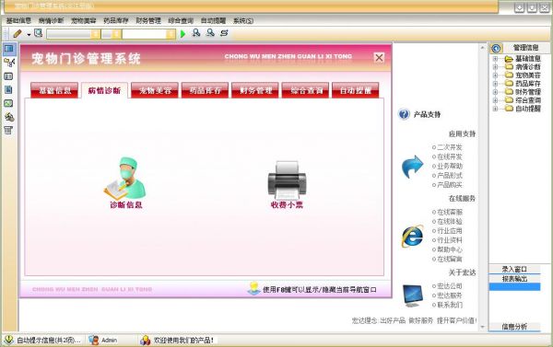
Task: Click the green run arrow button
Action: 182,34
